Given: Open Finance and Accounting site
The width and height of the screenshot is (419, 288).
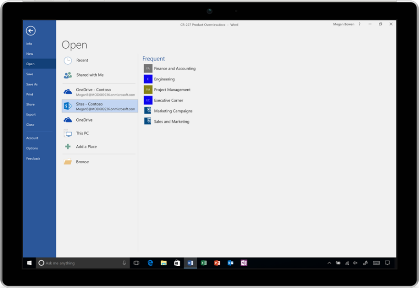Looking at the screenshot, I should coord(174,69).
